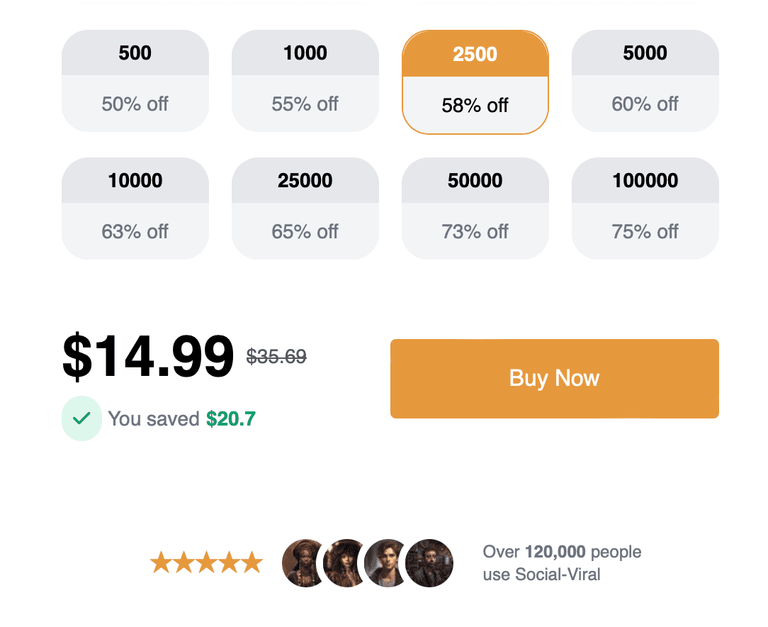Click the green checkmark icon
Screen dimensions: 768x627
pyautogui.click(x=81, y=418)
